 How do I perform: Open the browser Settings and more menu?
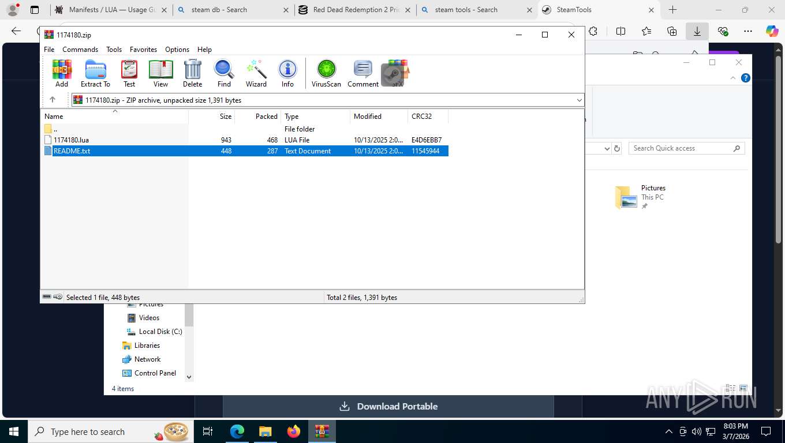coord(748,31)
